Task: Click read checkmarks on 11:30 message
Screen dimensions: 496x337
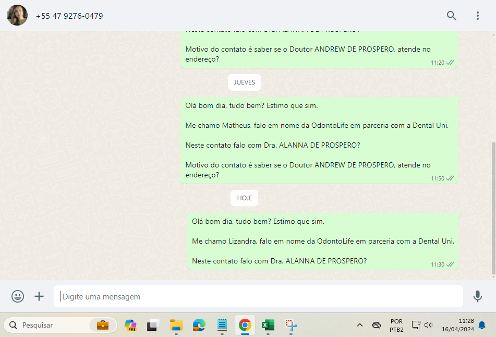Action: pos(450,264)
